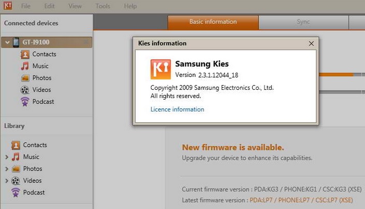Image resolution: width=365 pixels, height=209 pixels.
Task: Click the device Photos folder icon
Action: 25,78
